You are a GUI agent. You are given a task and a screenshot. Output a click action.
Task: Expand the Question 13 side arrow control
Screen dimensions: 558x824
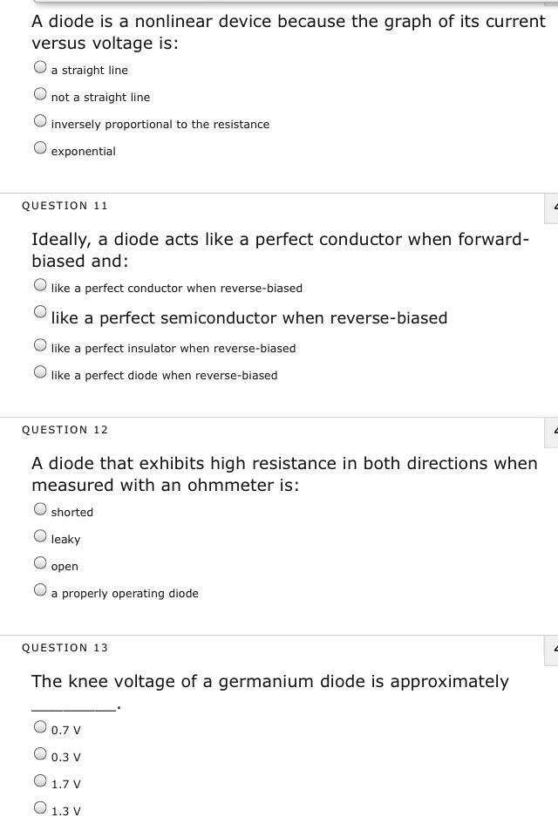[x=551, y=650]
